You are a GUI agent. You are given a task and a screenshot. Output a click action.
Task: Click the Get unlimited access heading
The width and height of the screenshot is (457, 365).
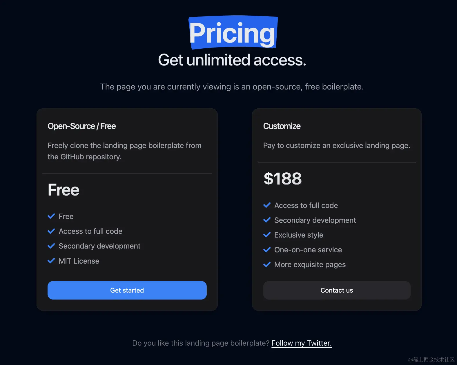click(x=232, y=60)
